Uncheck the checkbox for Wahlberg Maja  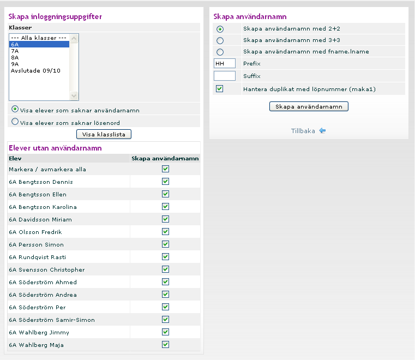point(165,345)
